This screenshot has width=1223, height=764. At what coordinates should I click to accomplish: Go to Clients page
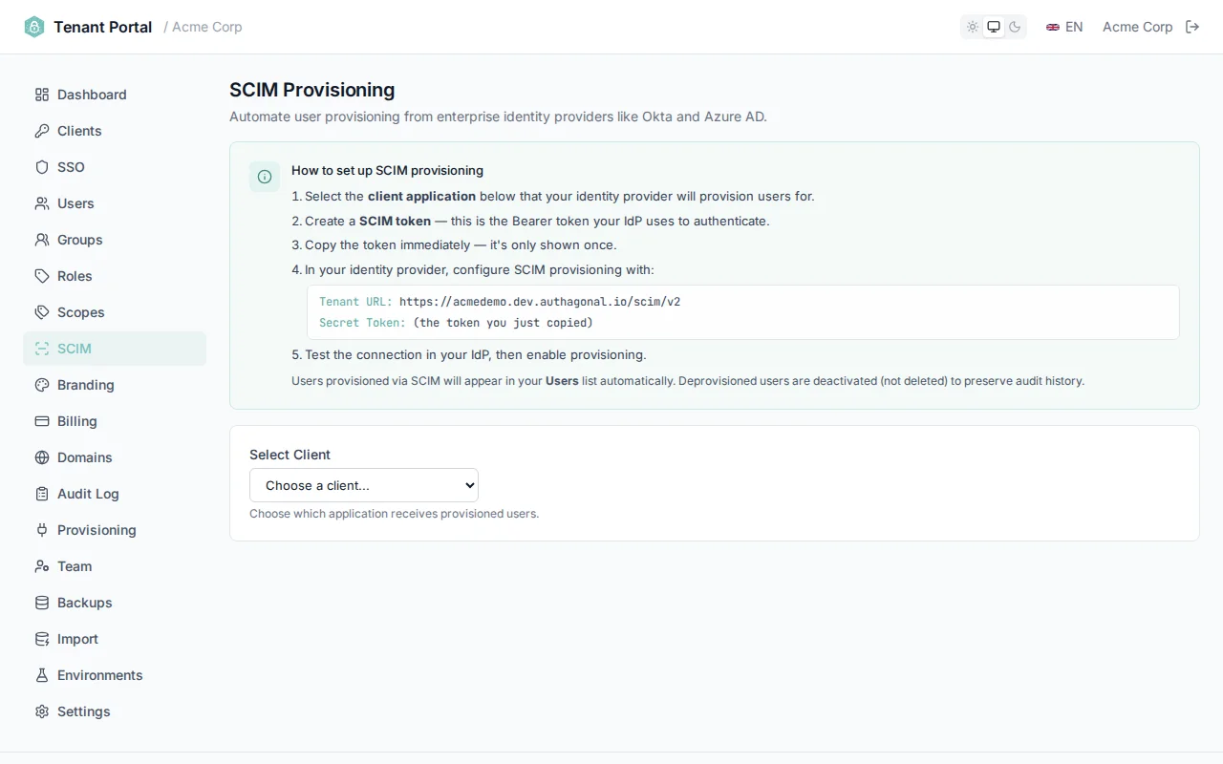pos(115,131)
